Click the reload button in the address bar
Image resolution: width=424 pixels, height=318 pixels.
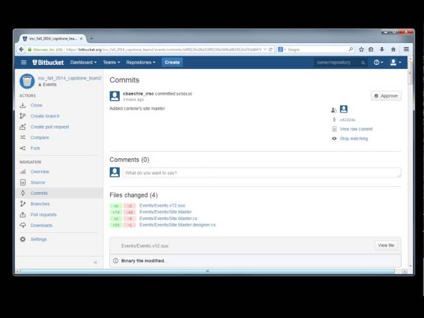point(270,50)
